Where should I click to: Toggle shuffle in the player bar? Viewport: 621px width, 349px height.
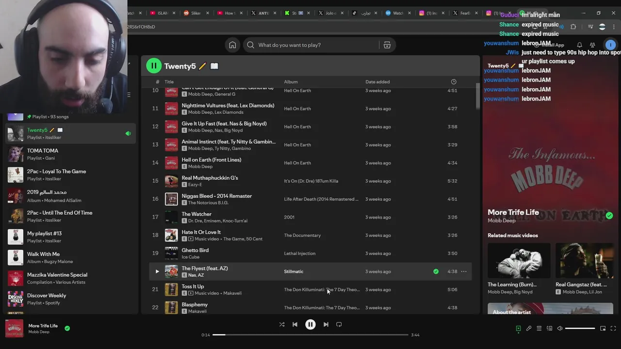tap(282, 324)
